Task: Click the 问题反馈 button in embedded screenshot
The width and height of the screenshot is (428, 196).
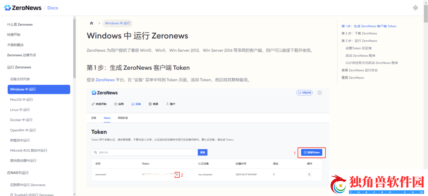Action: coord(304,93)
